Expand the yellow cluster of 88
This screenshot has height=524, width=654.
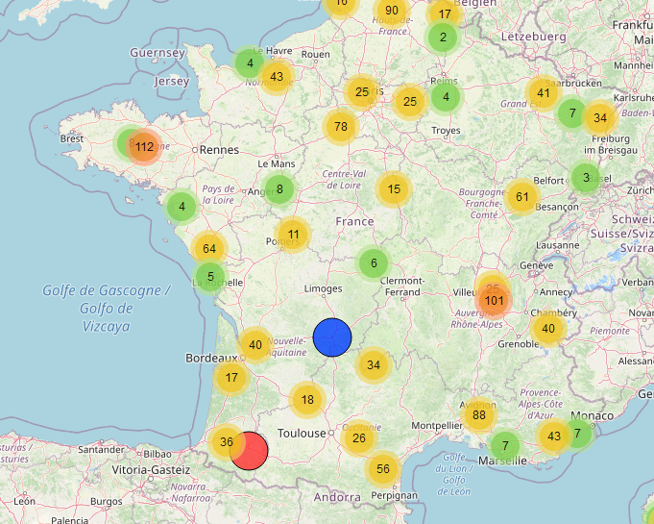(x=478, y=415)
